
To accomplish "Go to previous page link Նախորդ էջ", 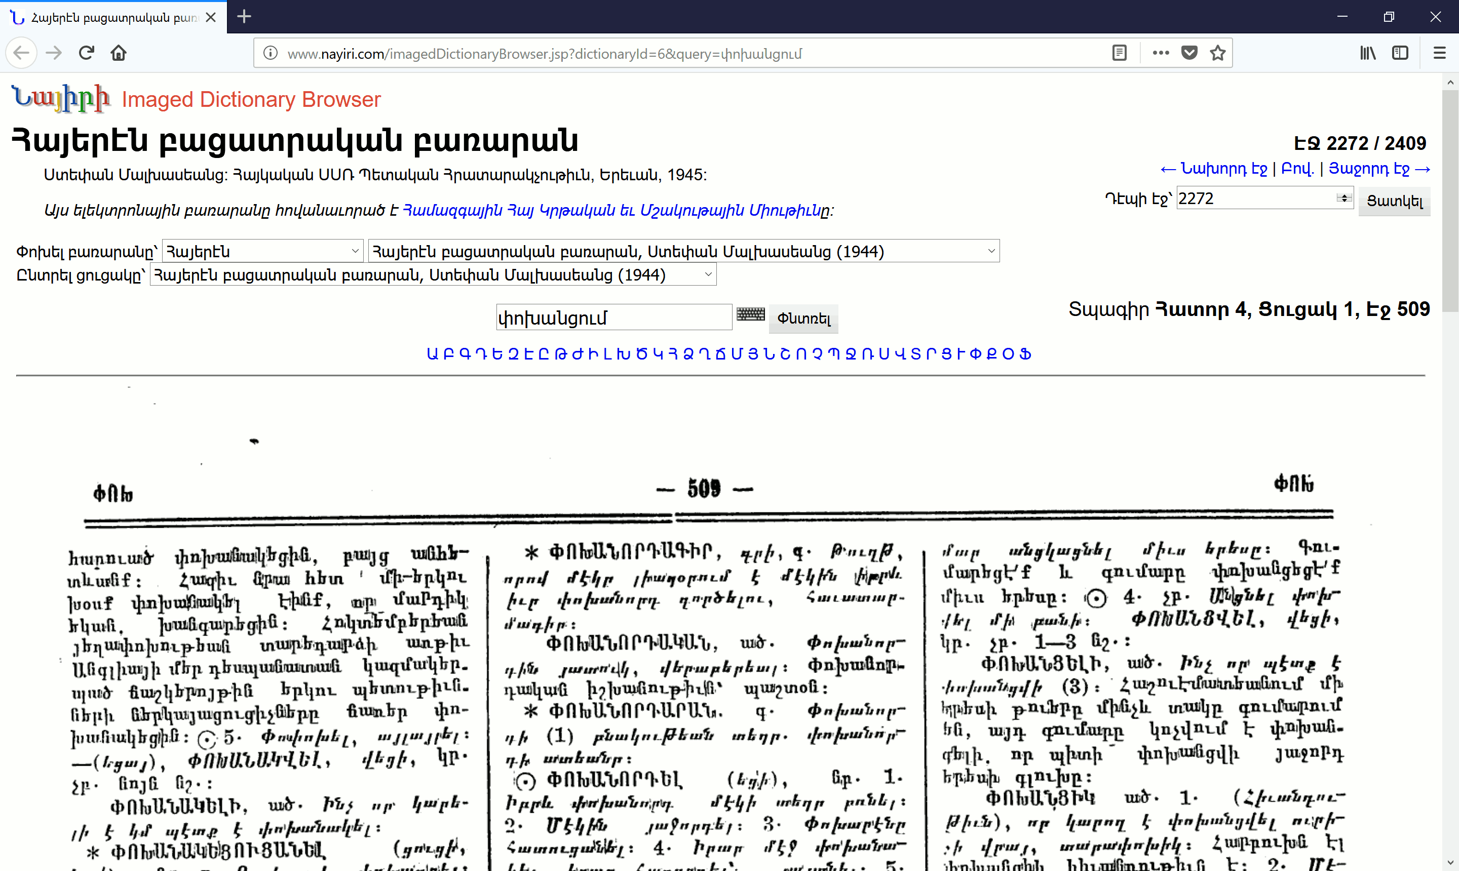I will [x=1214, y=169].
